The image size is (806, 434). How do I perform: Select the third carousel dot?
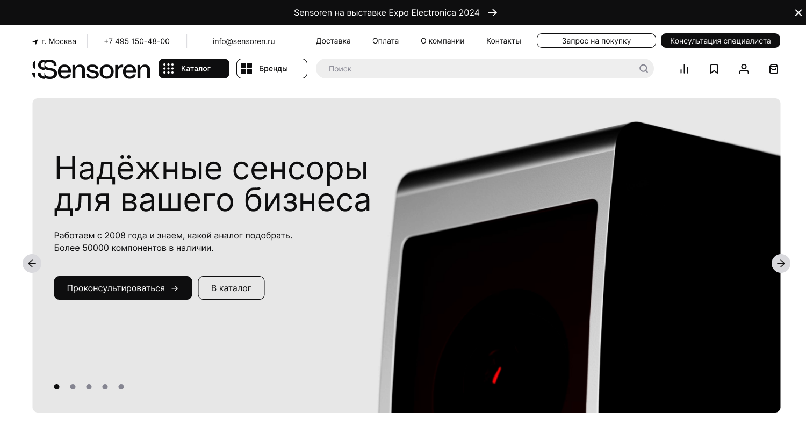[x=89, y=387]
